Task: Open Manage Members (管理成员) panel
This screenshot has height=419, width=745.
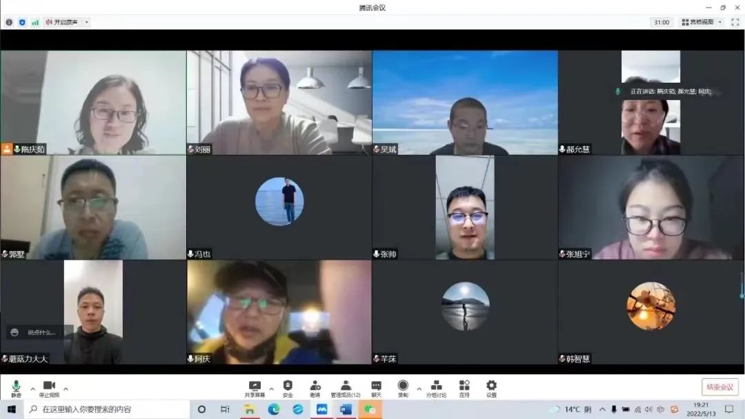Action: point(346,387)
